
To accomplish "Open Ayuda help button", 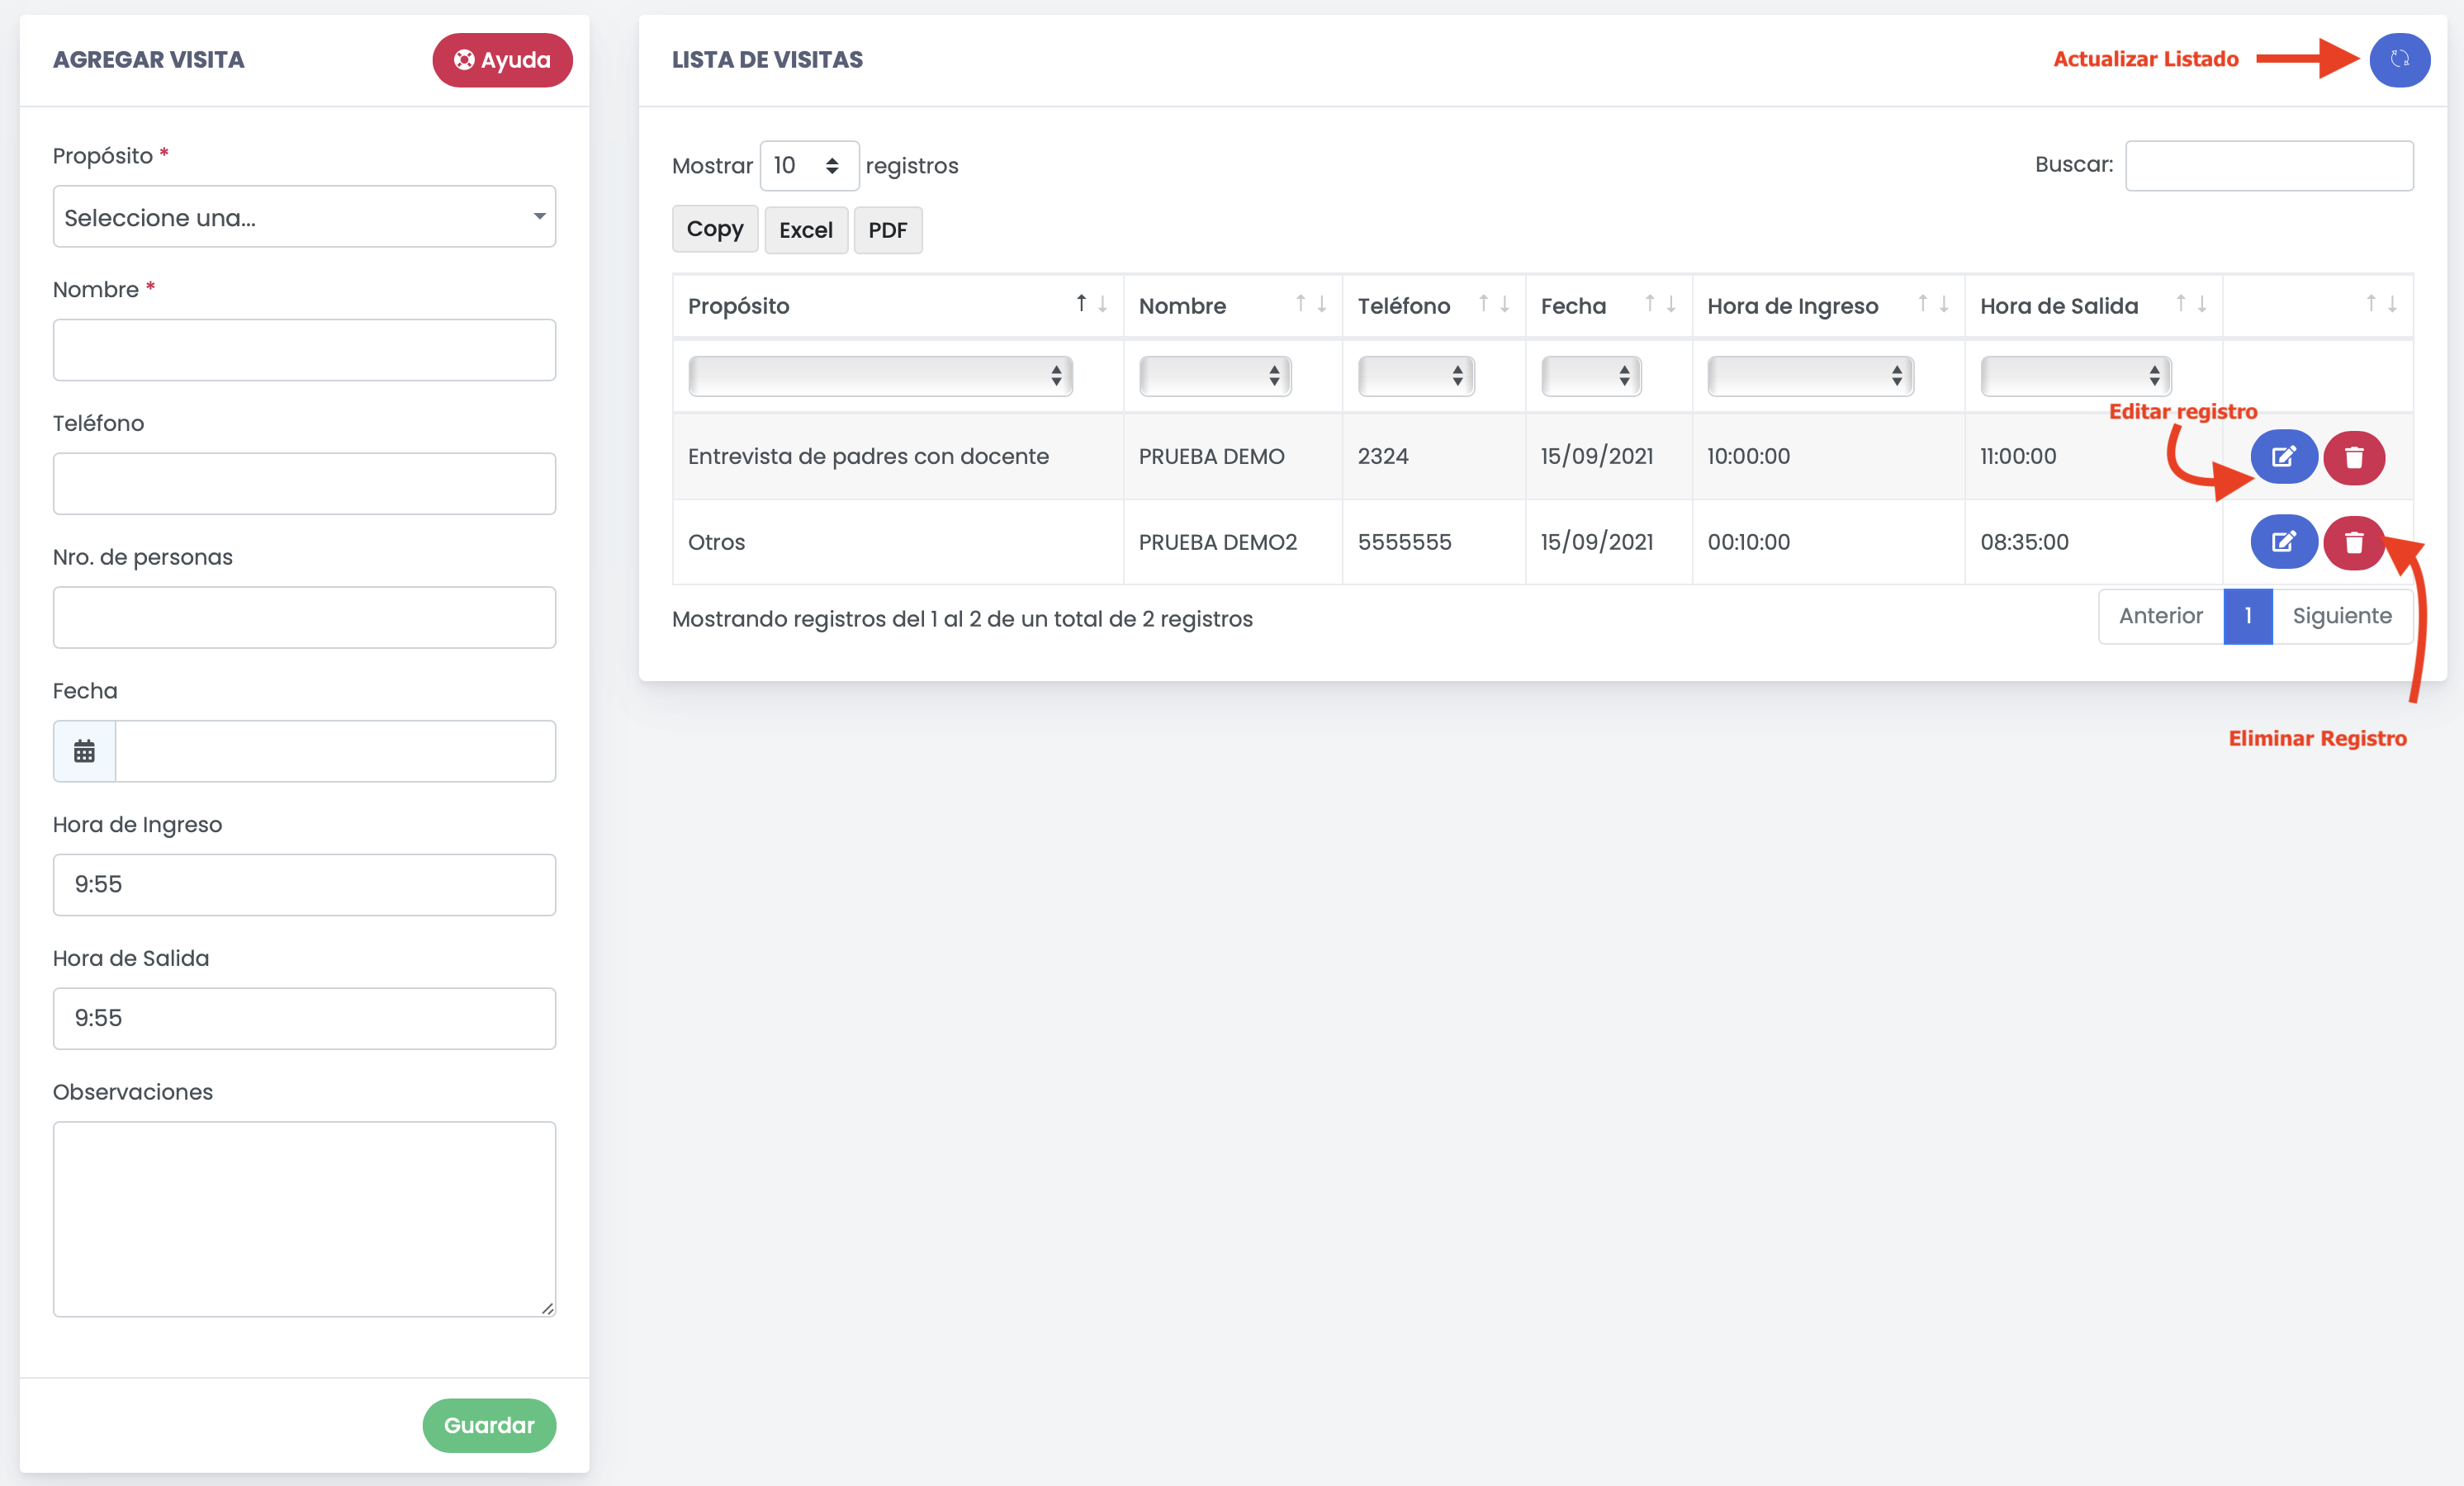I will [502, 60].
